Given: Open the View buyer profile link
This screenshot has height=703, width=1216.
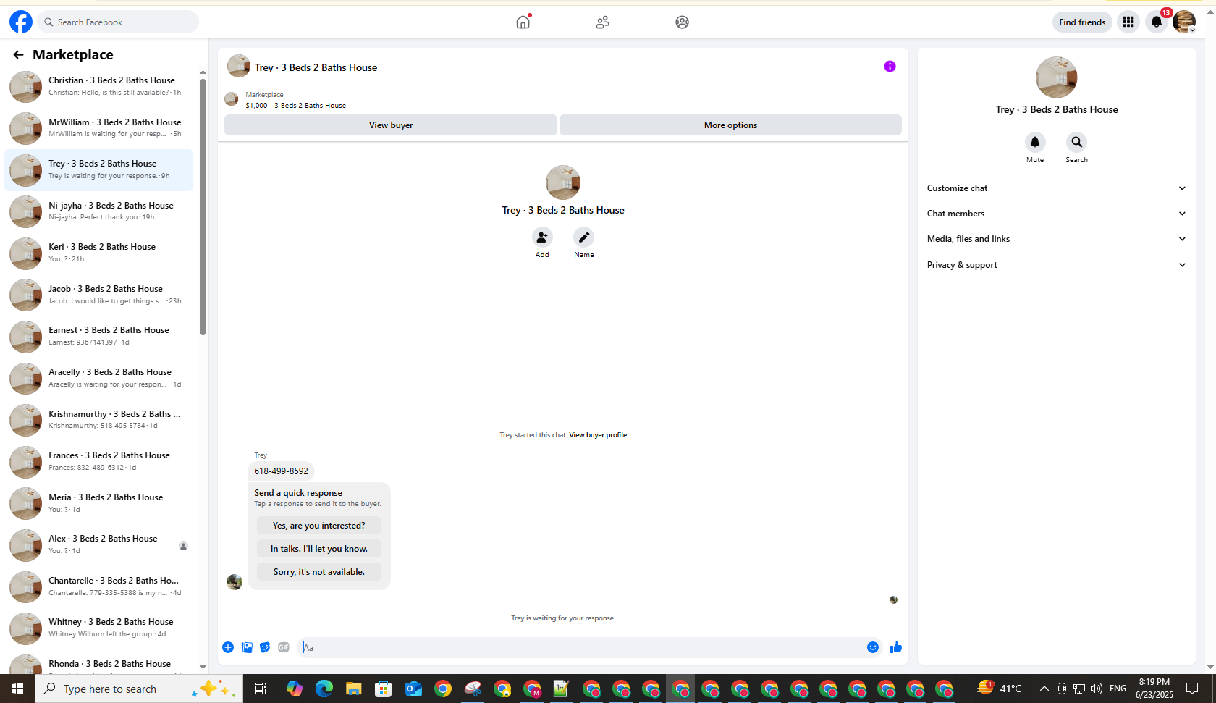Looking at the screenshot, I should click(x=598, y=435).
